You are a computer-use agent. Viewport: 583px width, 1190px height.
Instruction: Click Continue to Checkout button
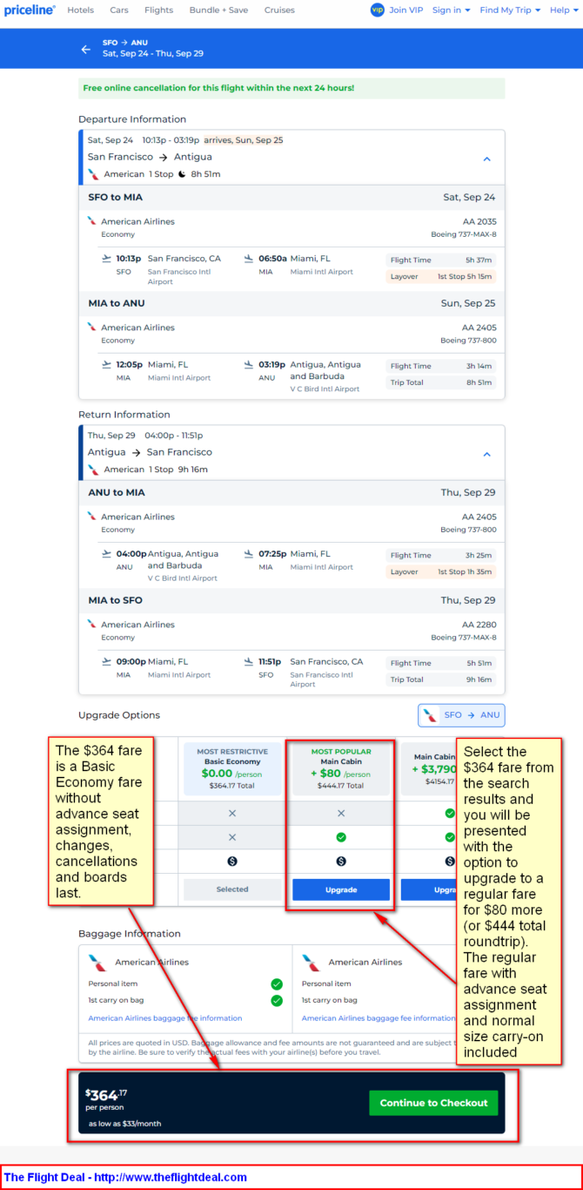[433, 1103]
